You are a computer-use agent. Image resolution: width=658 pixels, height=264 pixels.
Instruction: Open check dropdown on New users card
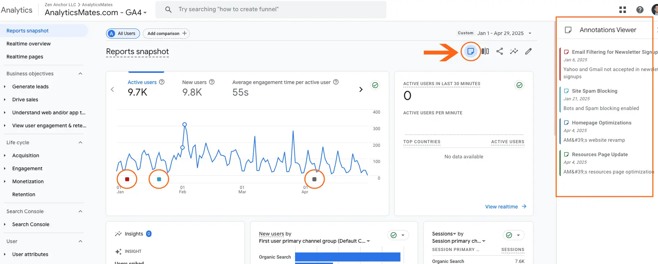pos(398,235)
